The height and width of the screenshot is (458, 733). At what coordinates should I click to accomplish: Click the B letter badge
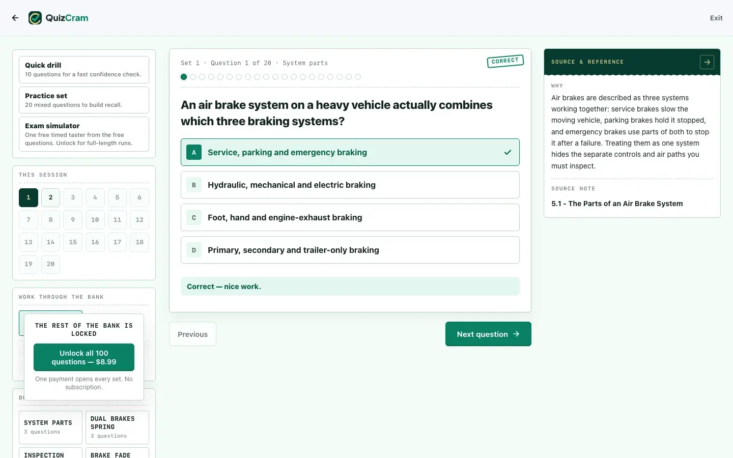point(194,185)
